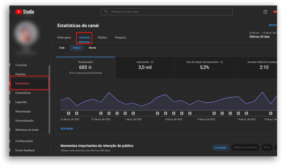Click video marker above 19 de jul.
Image resolution: width=291 pixels, height=166 pixels.
pyautogui.click(x=271, y=113)
